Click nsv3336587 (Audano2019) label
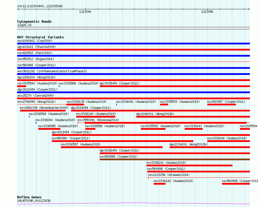The image size is (258, 207). tap(81, 144)
